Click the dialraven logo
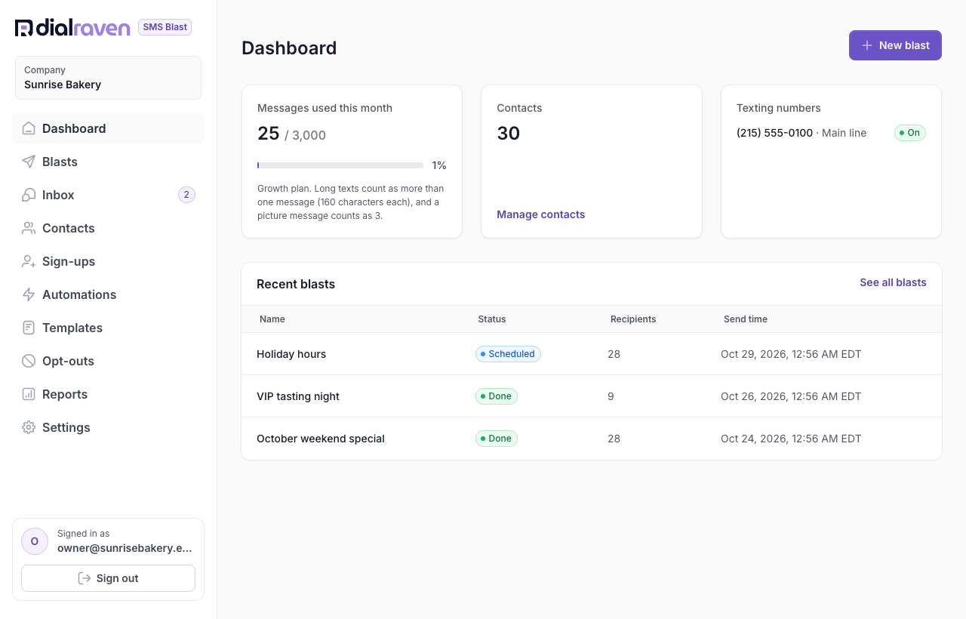Image resolution: width=966 pixels, height=619 pixels. pos(72,28)
